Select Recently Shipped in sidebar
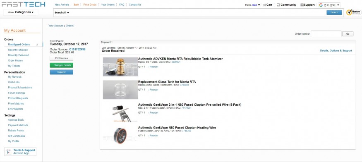Screen dimensions: 362x162 click(x=18, y=50)
